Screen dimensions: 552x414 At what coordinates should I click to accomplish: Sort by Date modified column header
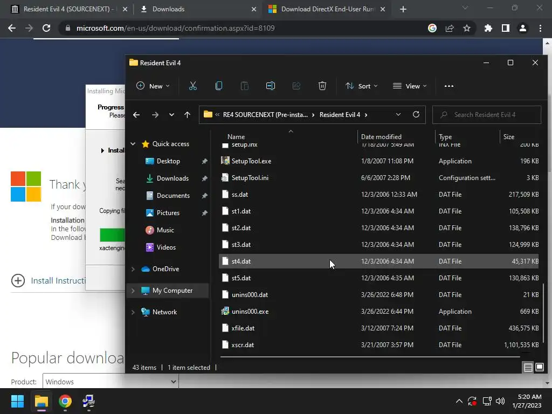point(381,136)
